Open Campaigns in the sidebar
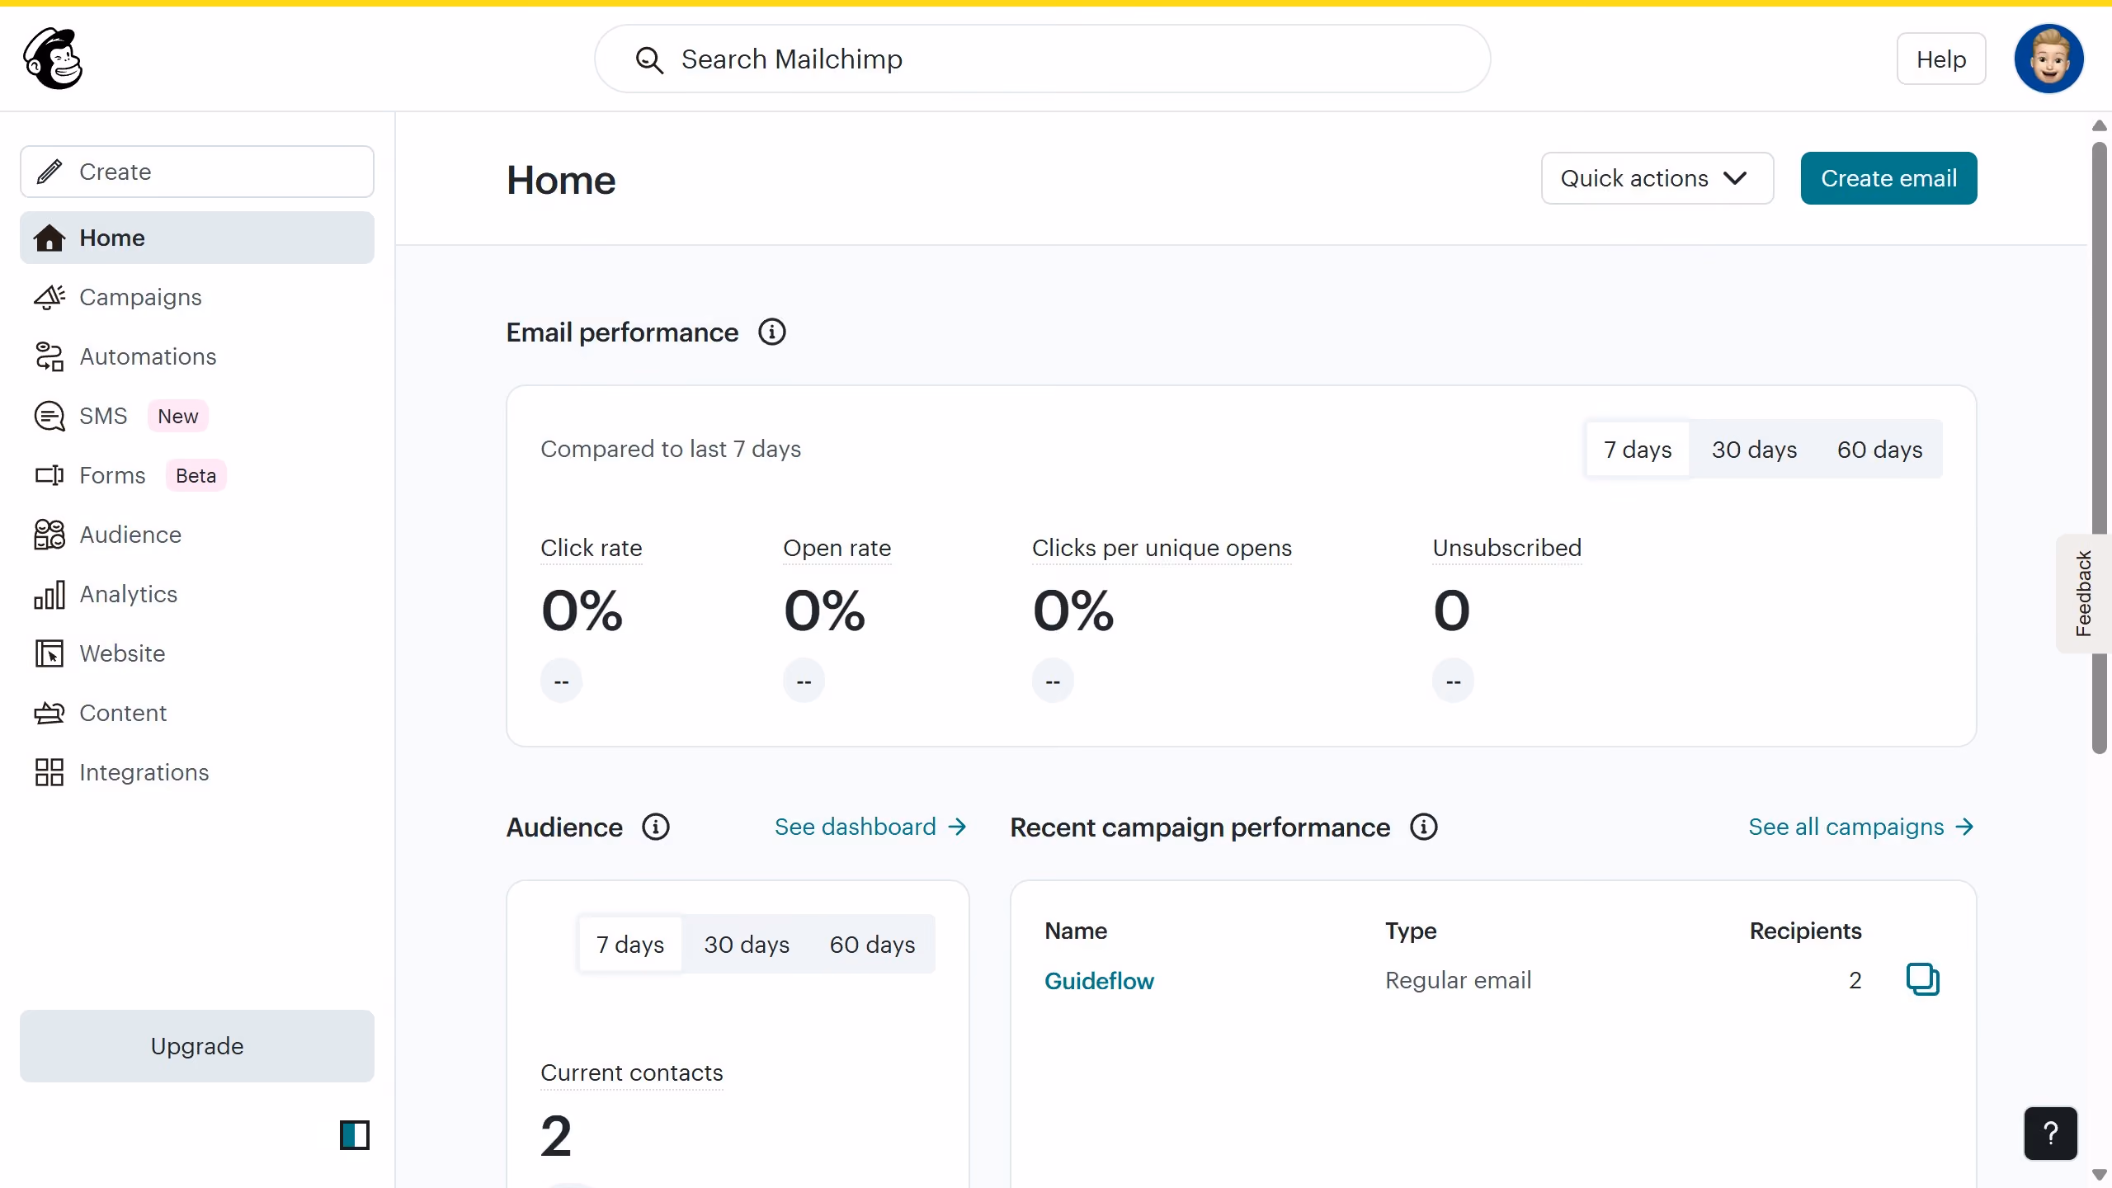2112x1188 pixels. click(197, 297)
